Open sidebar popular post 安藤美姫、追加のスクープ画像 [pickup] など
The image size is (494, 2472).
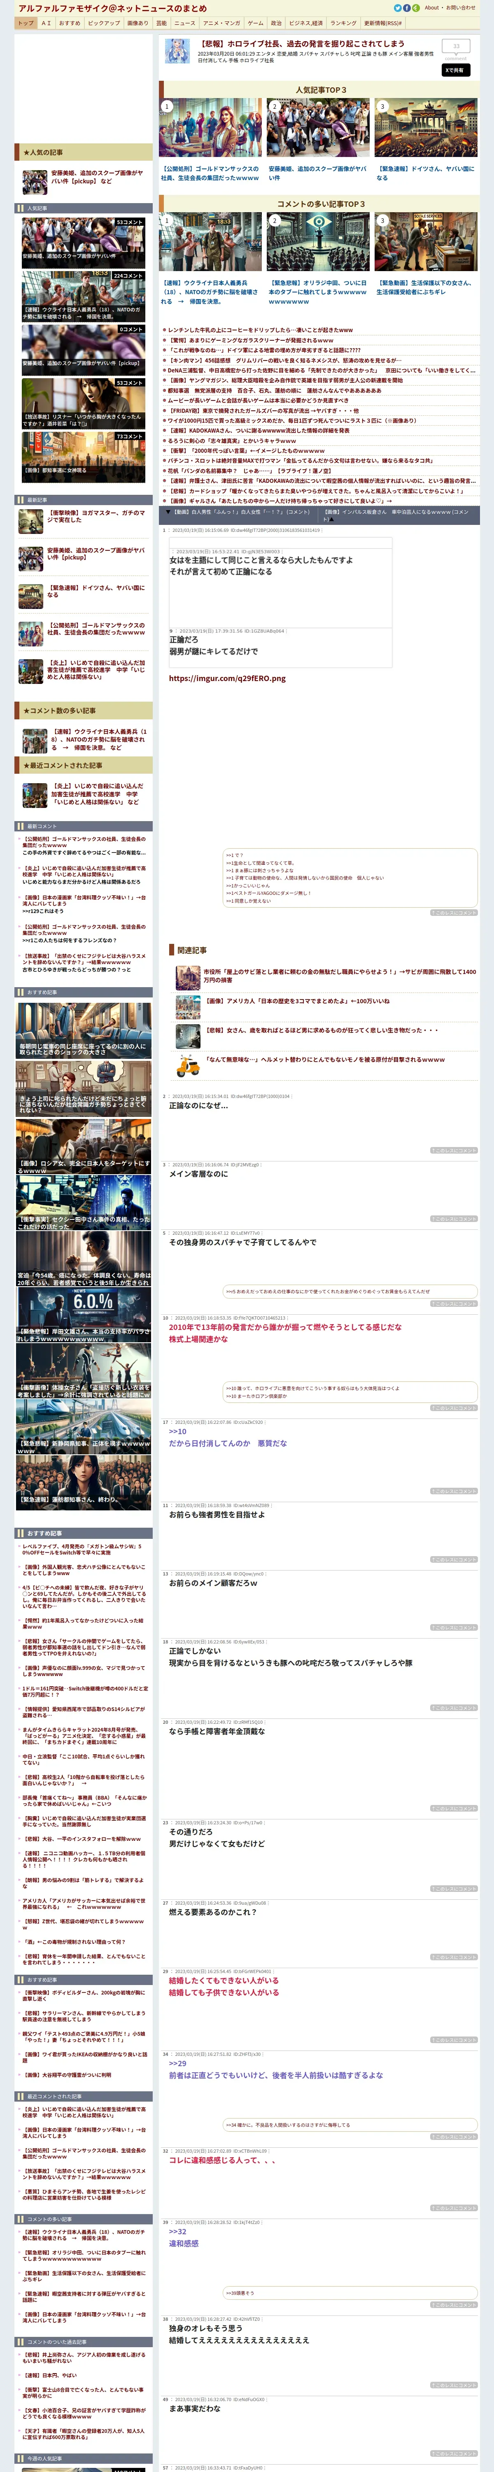coord(97,177)
